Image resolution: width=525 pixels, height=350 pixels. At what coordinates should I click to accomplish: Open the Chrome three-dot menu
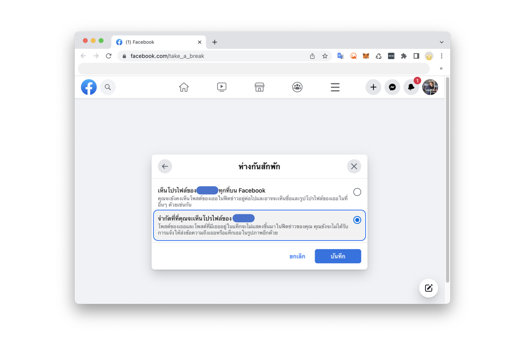442,56
